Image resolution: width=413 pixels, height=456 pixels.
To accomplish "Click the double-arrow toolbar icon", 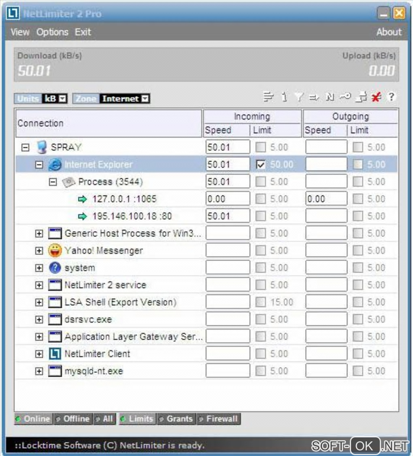I will [314, 97].
